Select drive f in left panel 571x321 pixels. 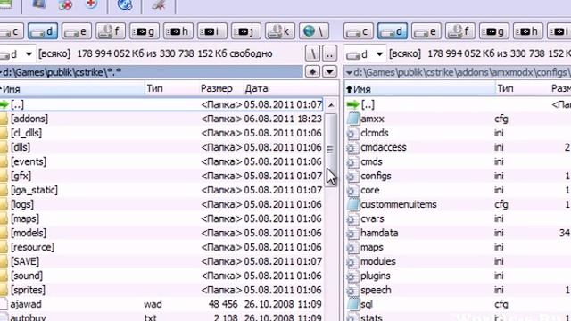point(111,31)
